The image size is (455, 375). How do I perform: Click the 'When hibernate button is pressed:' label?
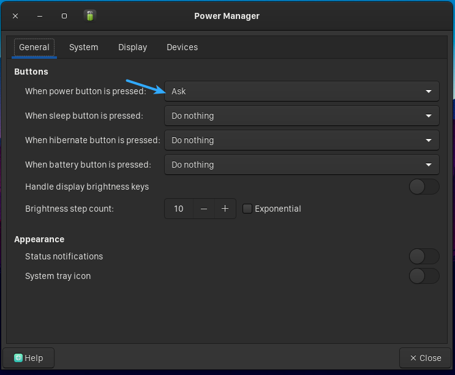pyautogui.click(x=92, y=140)
